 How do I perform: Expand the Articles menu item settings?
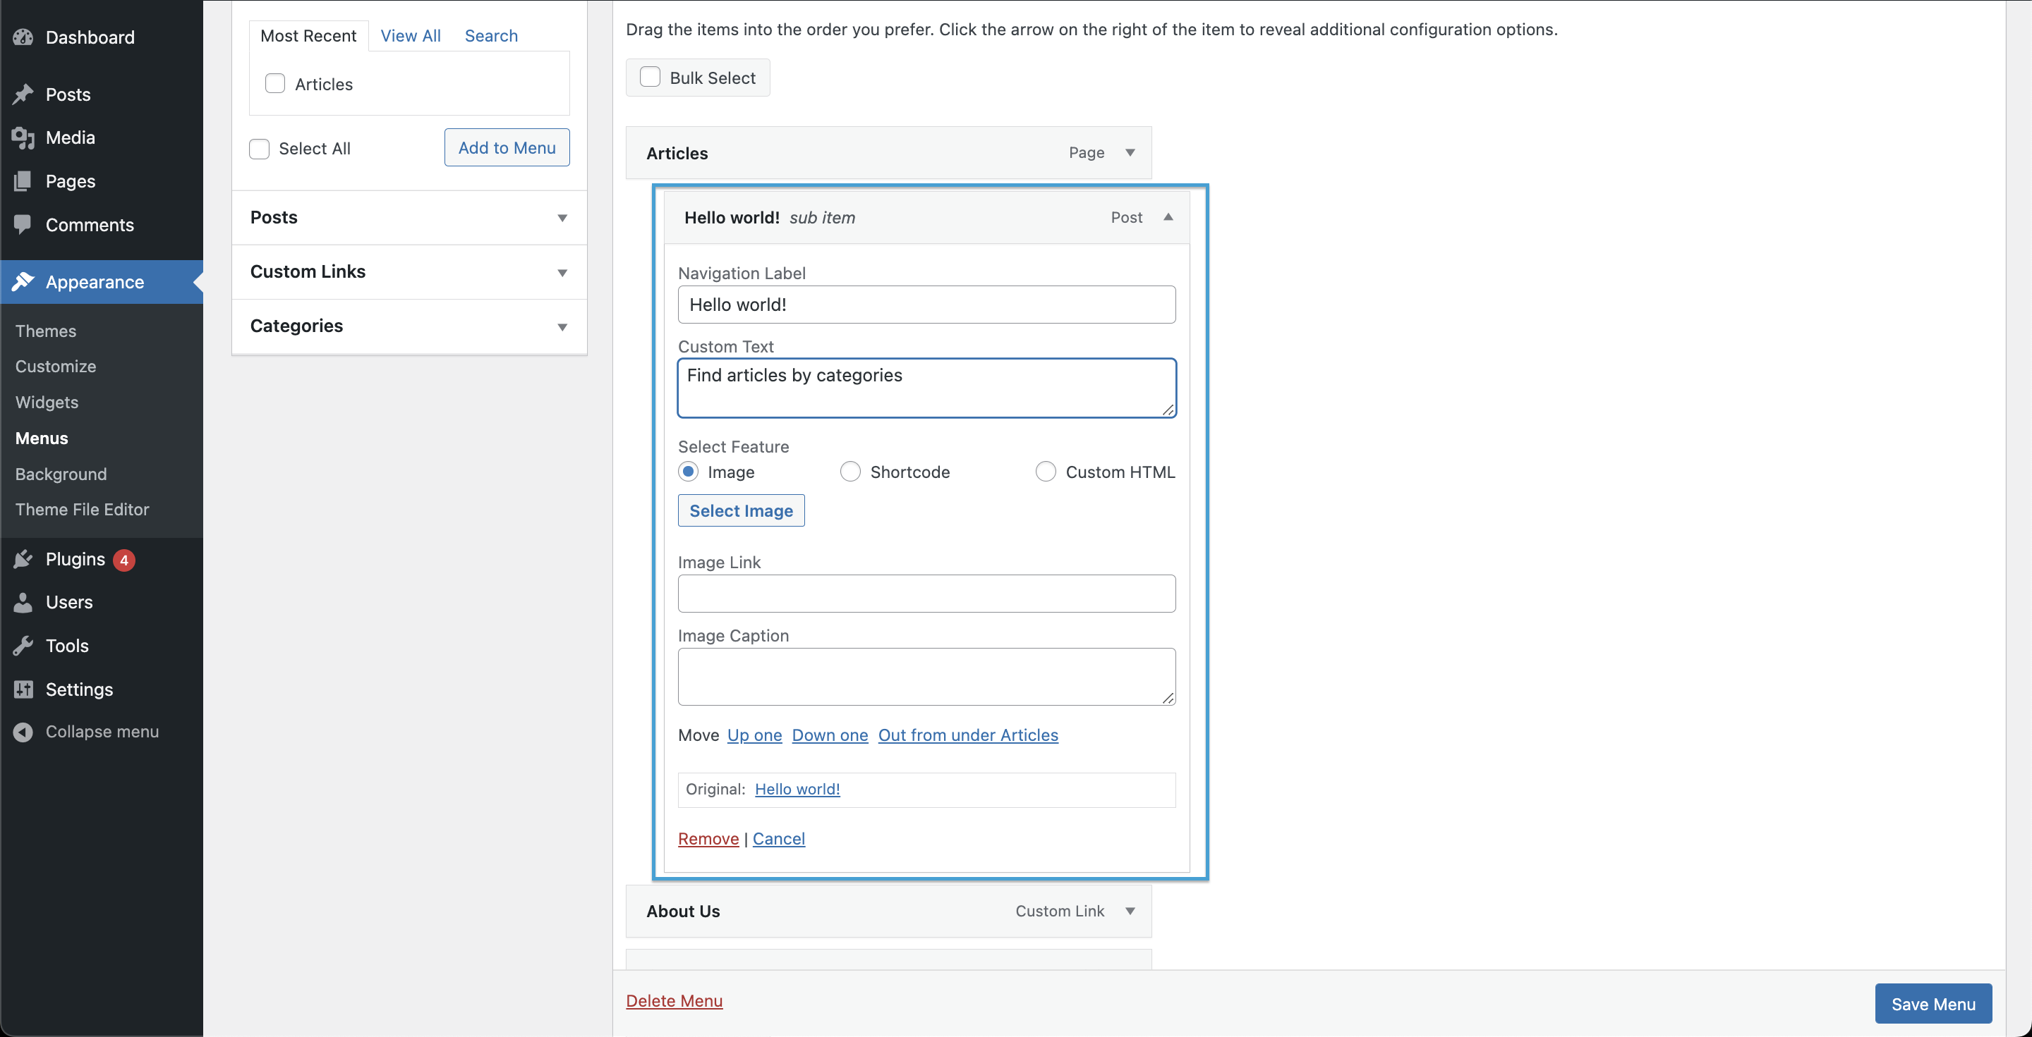[x=1130, y=153]
